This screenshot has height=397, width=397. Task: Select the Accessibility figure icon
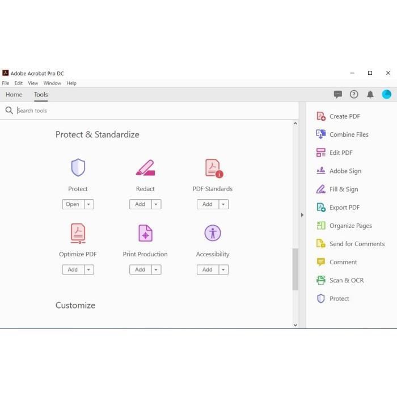coord(213,233)
